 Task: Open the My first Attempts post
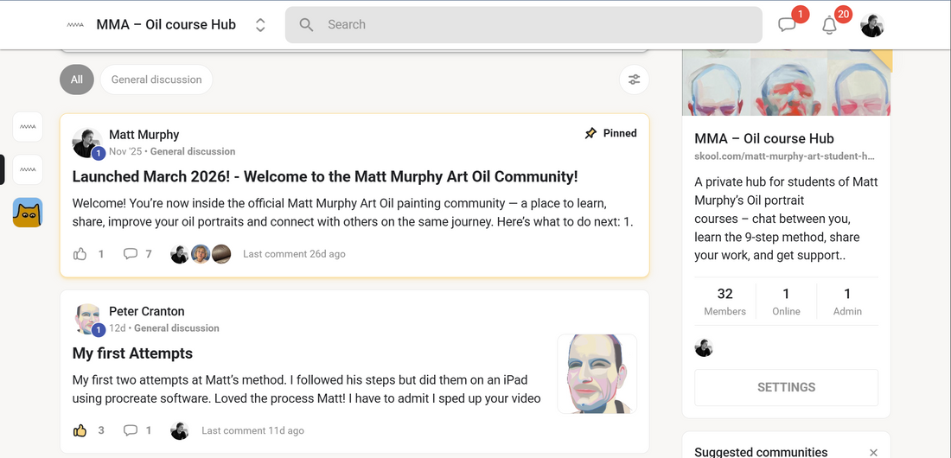coord(132,353)
